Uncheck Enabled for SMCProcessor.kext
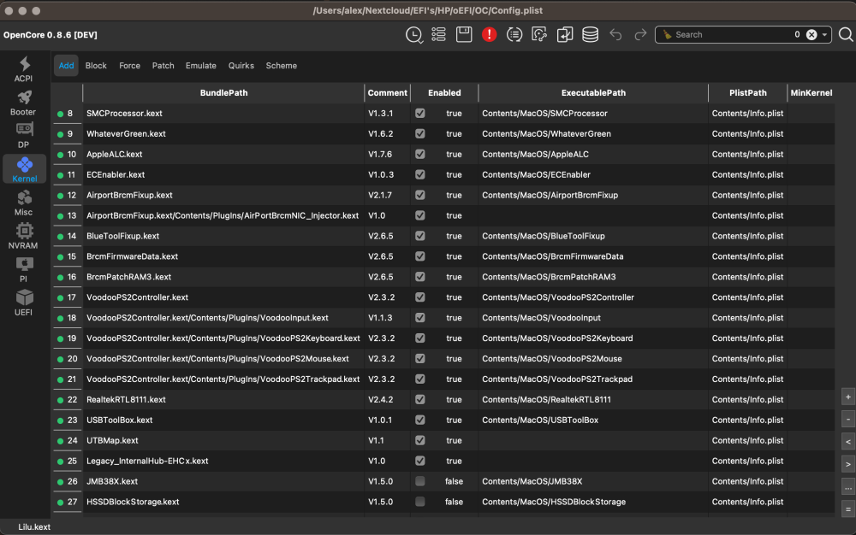The width and height of the screenshot is (856, 535). coord(419,114)
